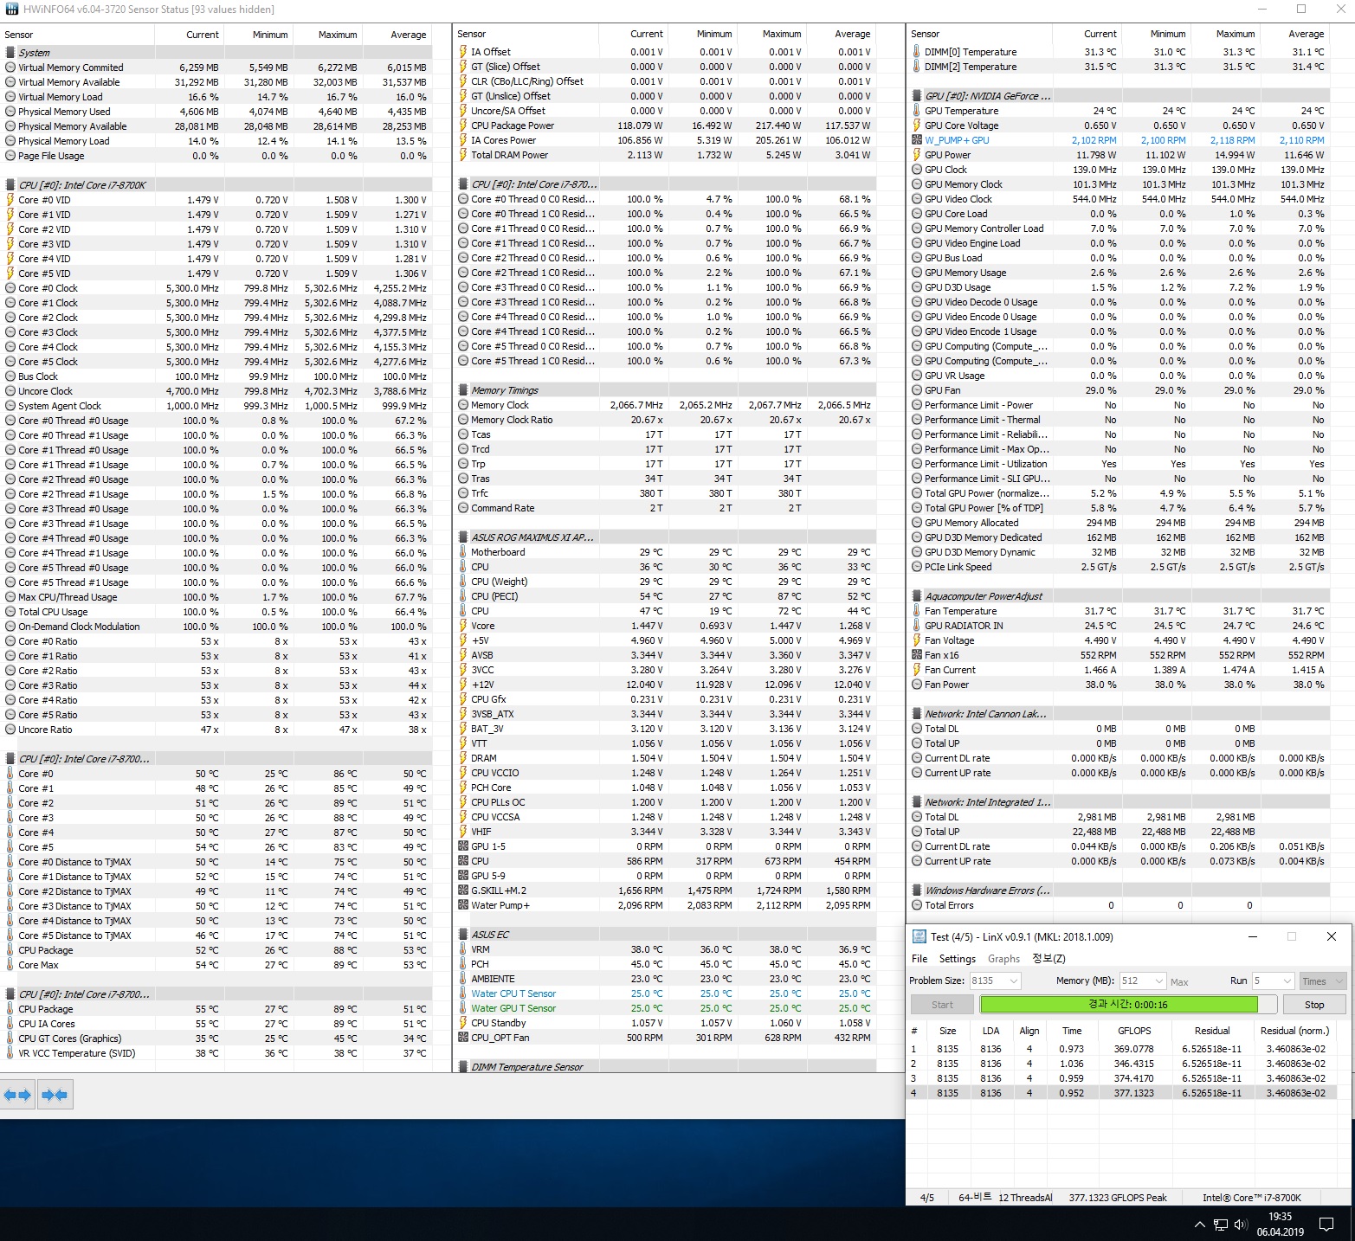Click the expand-columns outward arrows button
The width and height of the screenshot is (1355, 1241).
[18, 1095]
